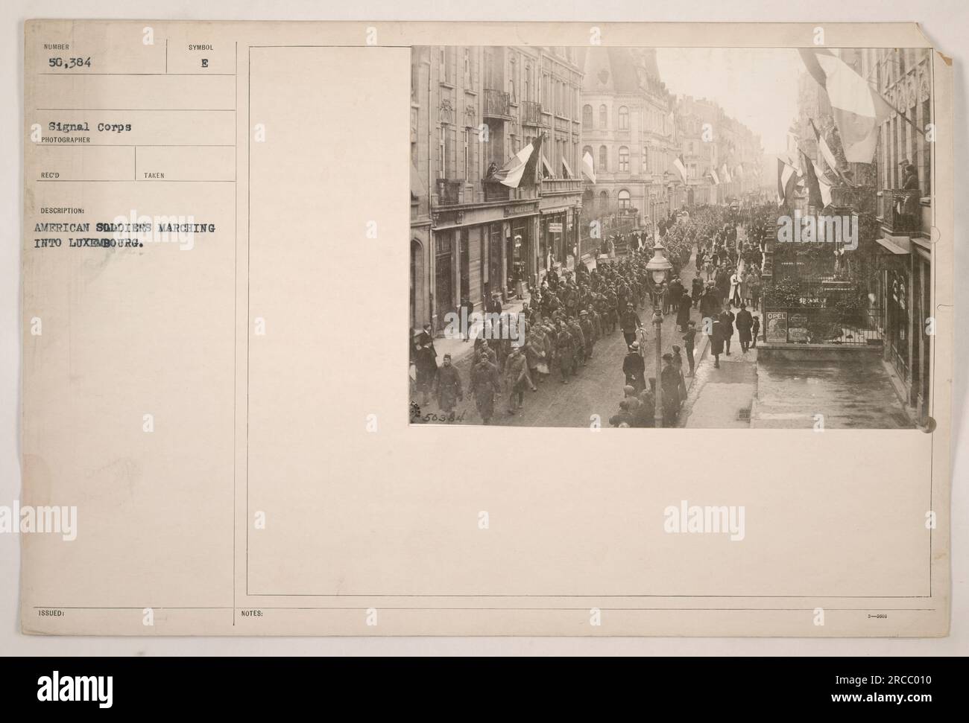Click the "INTO LUXEMBOURG." description line
The width and height of the screenshot is (969, 723).
tap(89, 243)
